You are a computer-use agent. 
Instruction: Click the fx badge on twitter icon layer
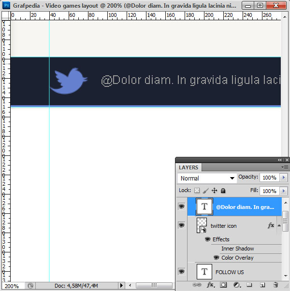[x=271, y=225]
